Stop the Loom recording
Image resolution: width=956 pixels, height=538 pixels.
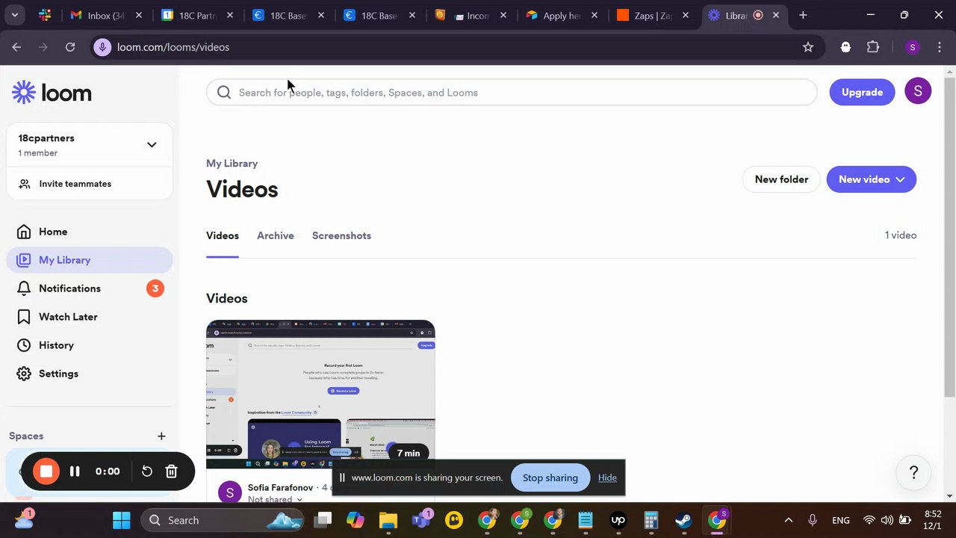46,471
